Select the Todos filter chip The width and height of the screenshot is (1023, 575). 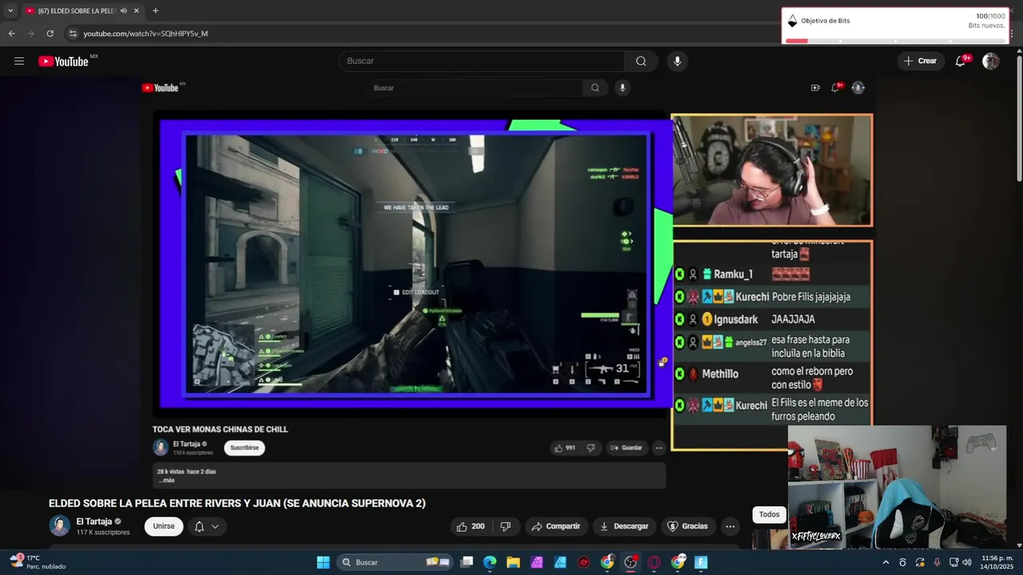769,514
